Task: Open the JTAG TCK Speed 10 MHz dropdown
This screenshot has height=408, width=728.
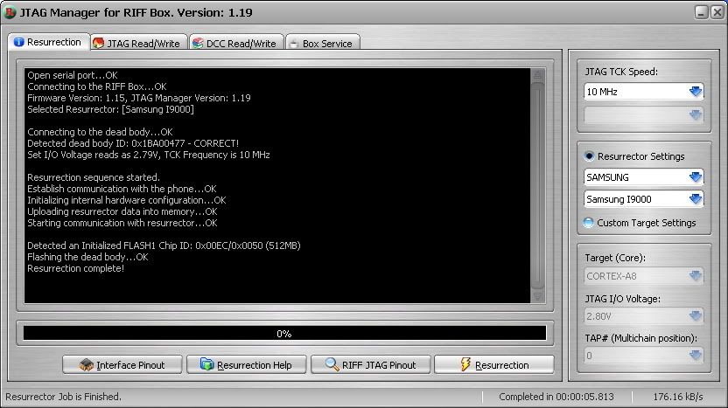Action: coord(643,92)
